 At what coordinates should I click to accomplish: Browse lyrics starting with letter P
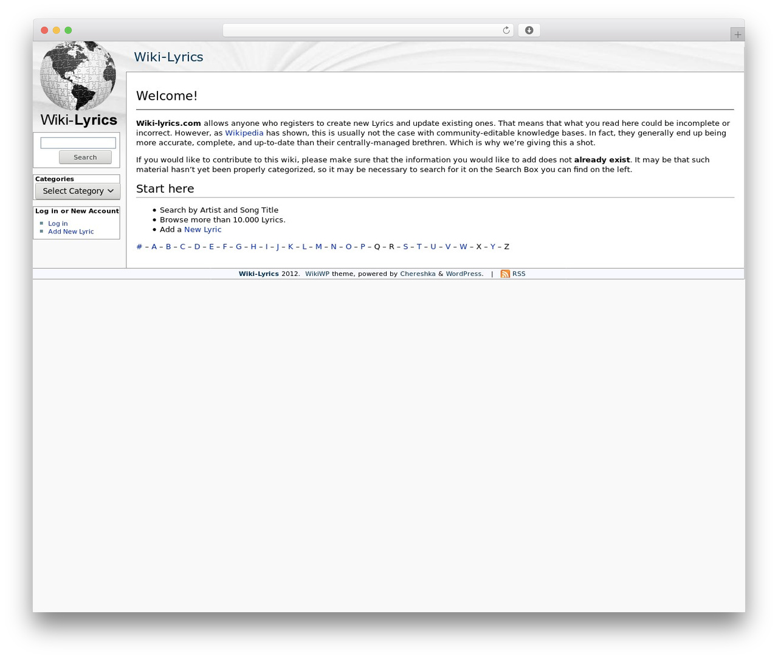click(363, 247)
